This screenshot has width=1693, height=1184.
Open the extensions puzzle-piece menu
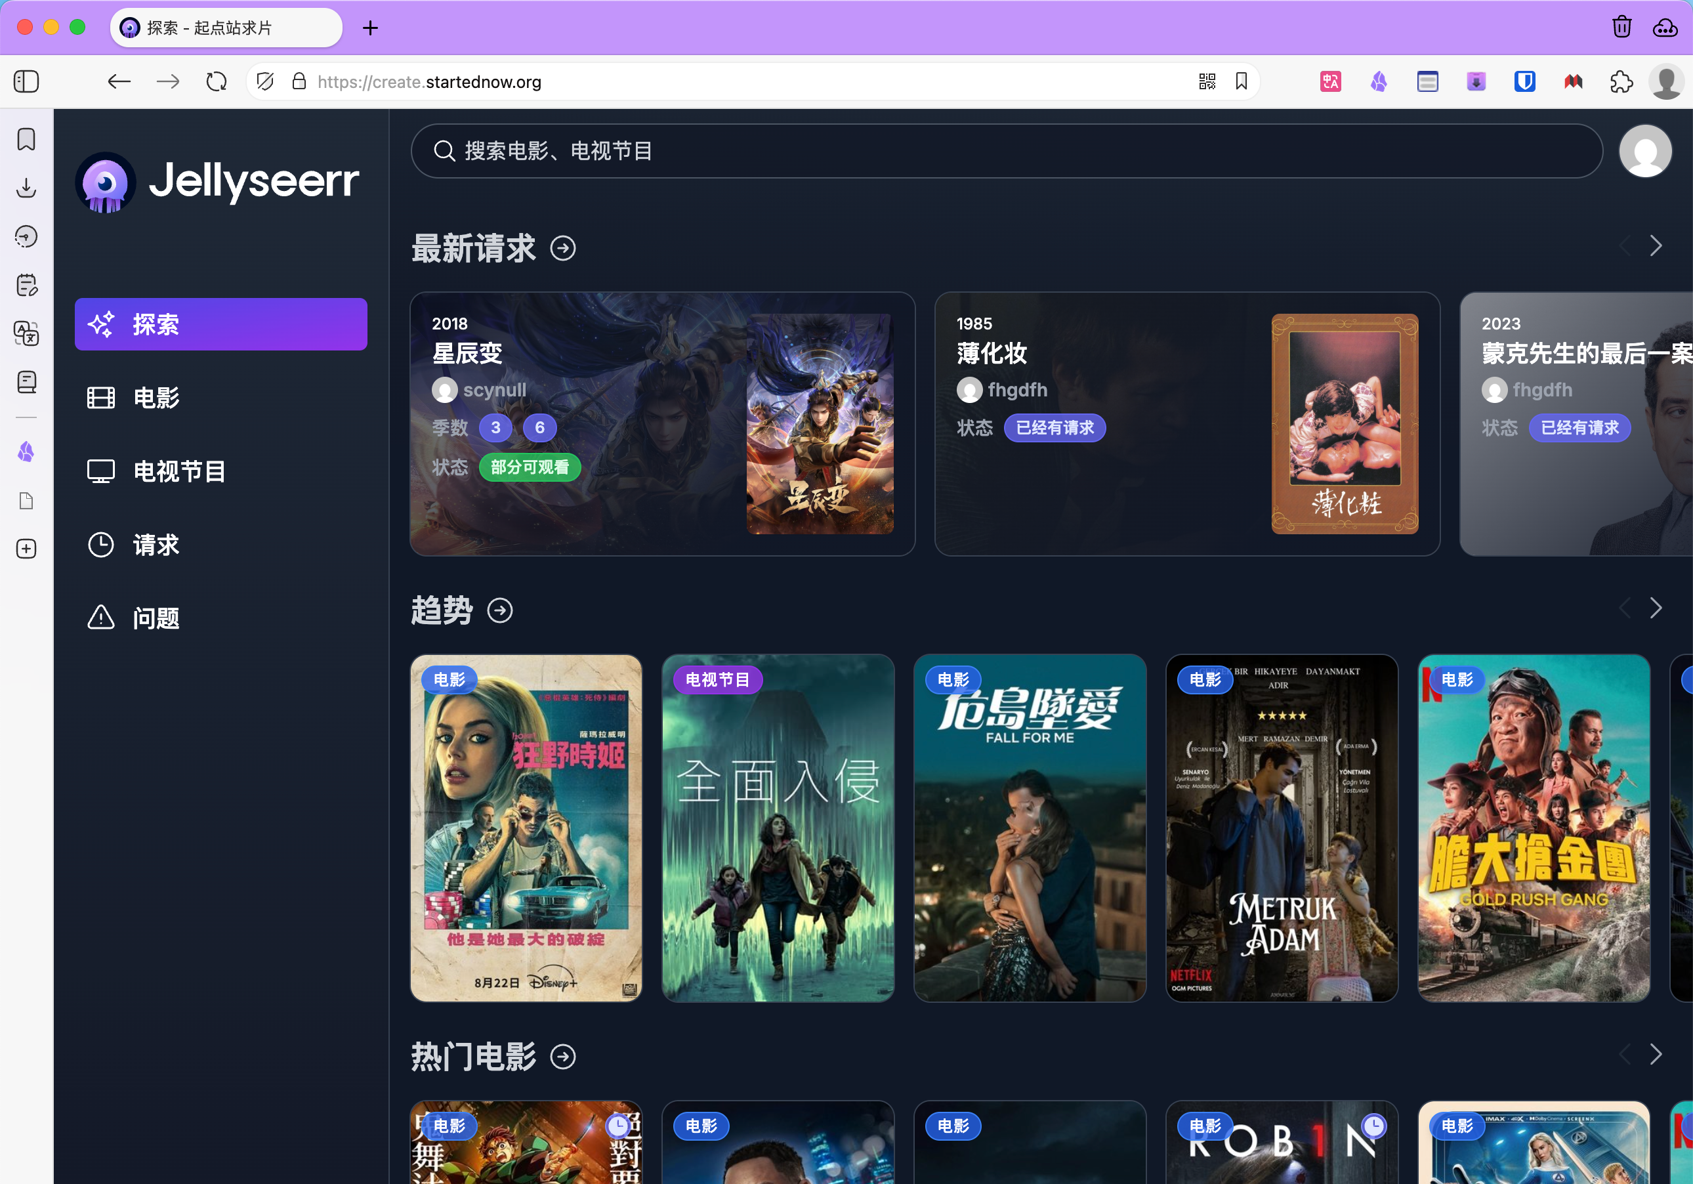pos(1621,82)
